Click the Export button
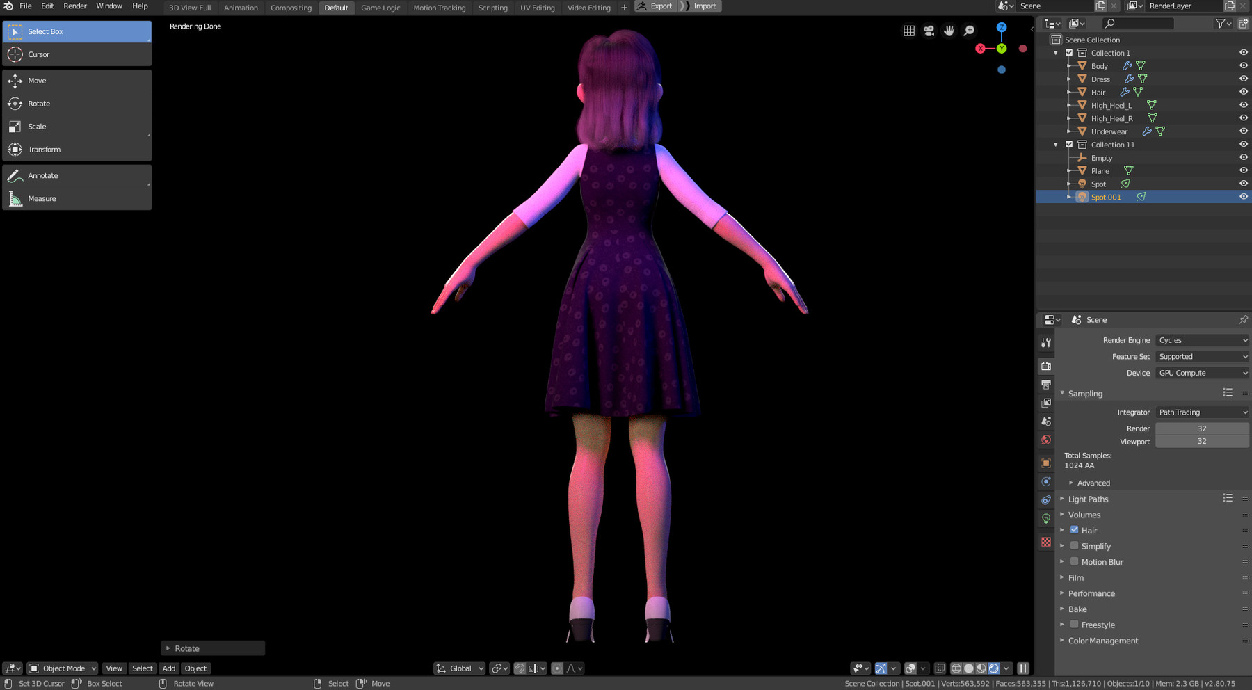The width and height of the screenshot is (1252, 690). 655,6
